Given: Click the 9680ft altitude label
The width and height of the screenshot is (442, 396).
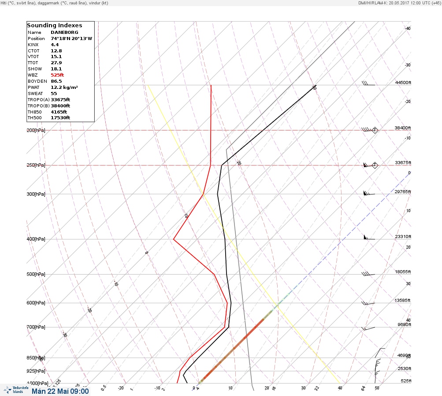Looking at the screenshot, I should click(x=404, y=325).
